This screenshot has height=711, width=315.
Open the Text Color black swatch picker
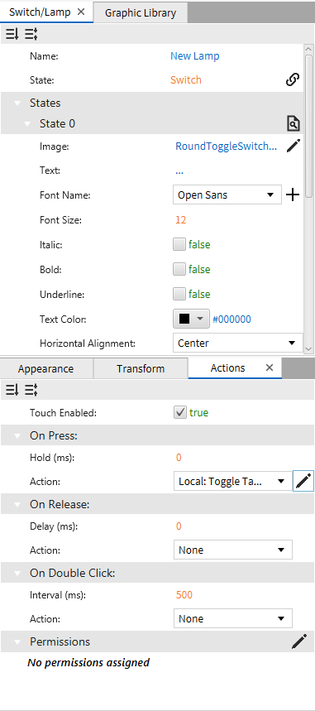point(191,319)
